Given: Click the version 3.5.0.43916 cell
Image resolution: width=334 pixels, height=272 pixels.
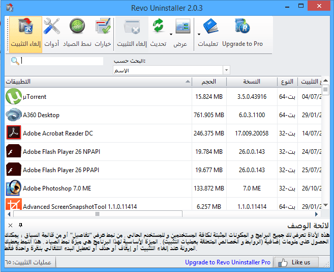Looking at the screenshot, I should coord(252,97).
